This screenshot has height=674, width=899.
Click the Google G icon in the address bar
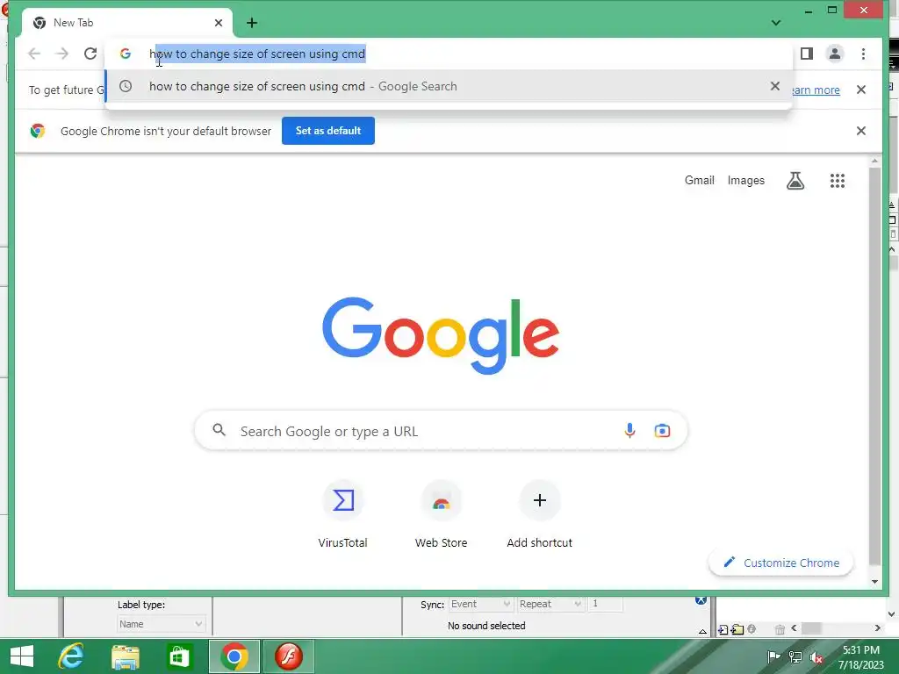coord(125,54)
